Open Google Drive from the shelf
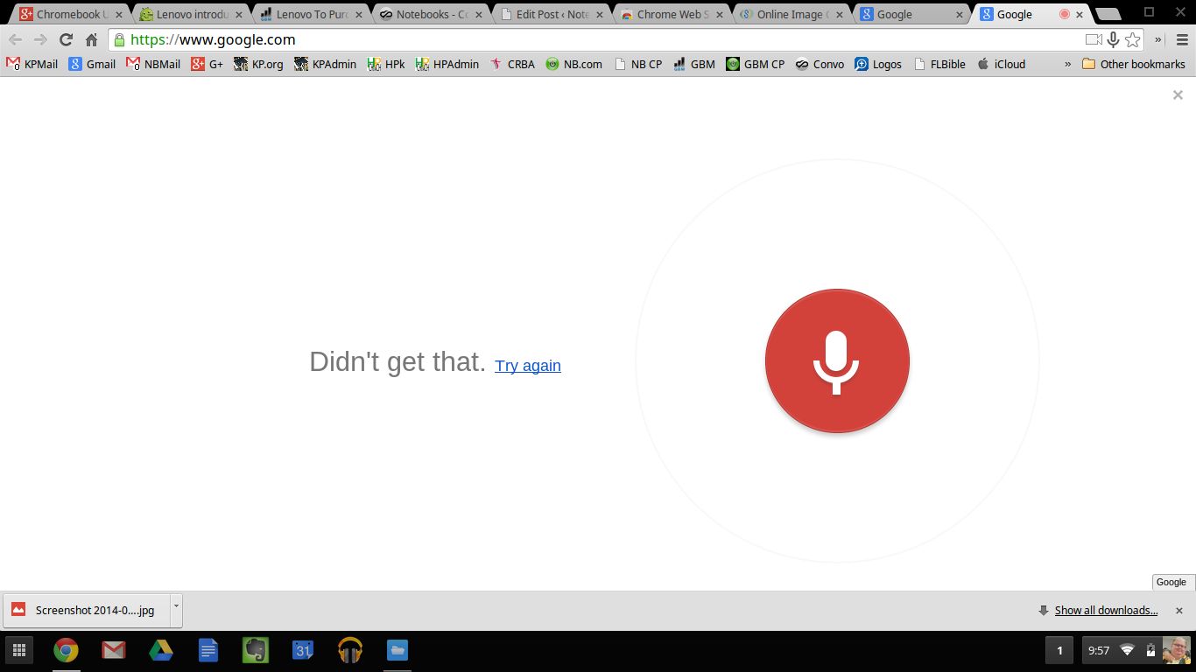 pyautogui.click(x=161, y=650)
